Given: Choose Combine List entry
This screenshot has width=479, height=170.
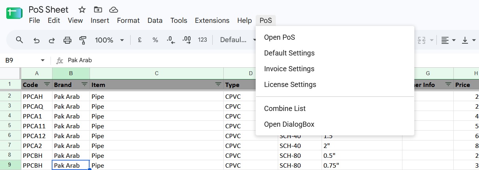Looking at the screenshot, I should (335, 109).
